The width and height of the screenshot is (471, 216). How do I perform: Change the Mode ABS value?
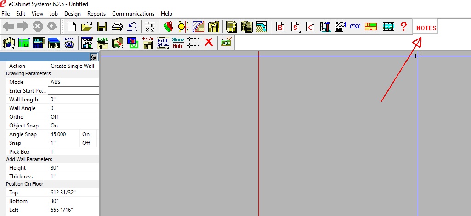click(74, 82)
